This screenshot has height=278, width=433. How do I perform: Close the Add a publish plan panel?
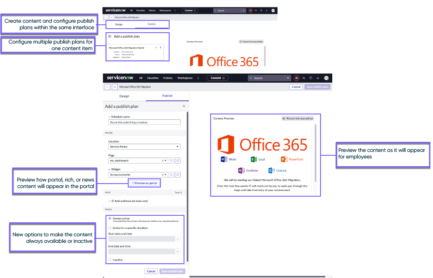(x=184, y=106)
